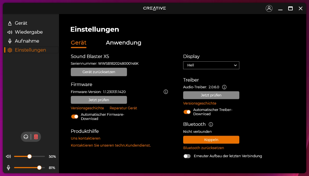
Task: Open the Versionsgeschichte link under Firmware
Action: pos(87,108)
